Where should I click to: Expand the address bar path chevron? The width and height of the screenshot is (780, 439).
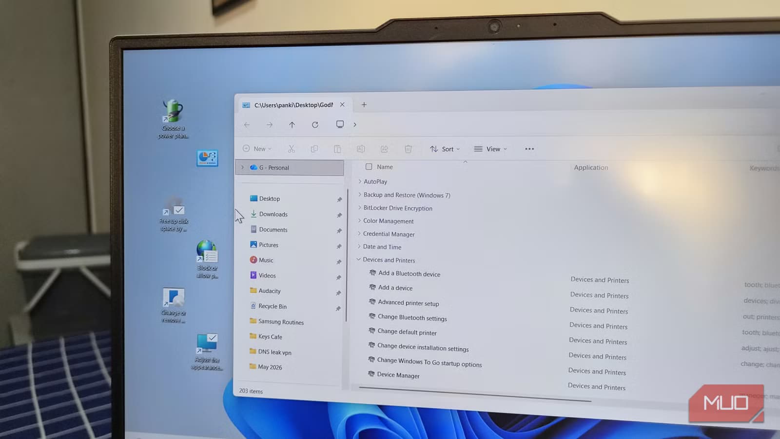click(x=355, y=124)
